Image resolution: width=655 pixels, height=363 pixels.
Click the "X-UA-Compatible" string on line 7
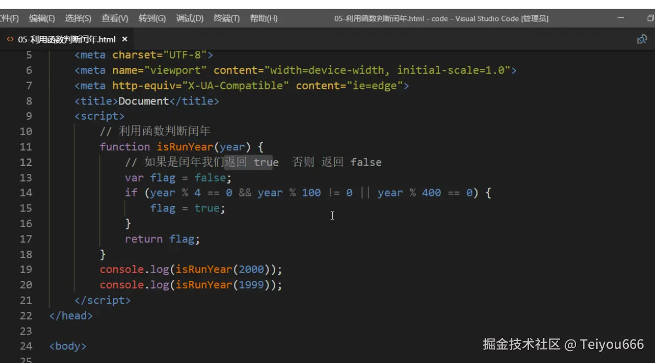click(x=235, y=85)
